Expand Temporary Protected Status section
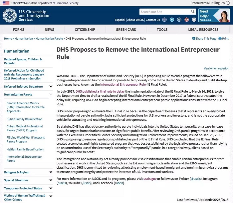The image size is (233, 203). click(x=51, y=188)
